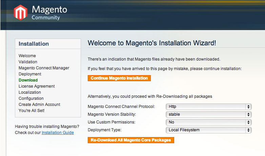Expand the Deployment Type dropdown
Viewport: 265px width, 156px height.
tap(208, 130)
